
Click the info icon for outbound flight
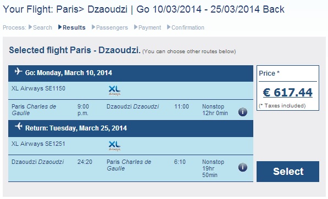pos(243,112)
